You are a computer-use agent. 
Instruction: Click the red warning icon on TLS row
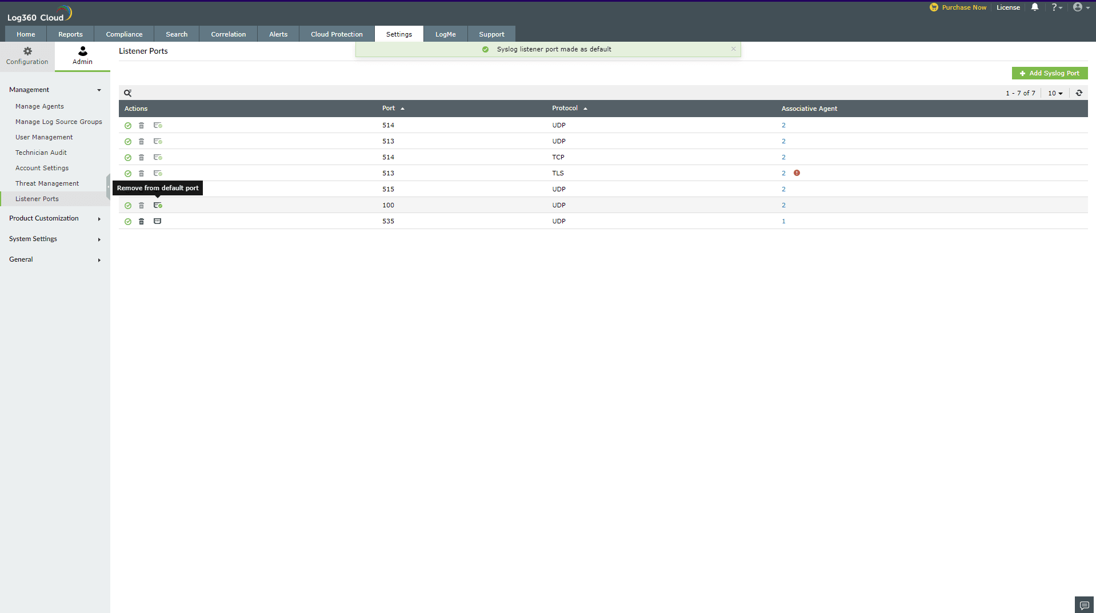click(797, 173)
